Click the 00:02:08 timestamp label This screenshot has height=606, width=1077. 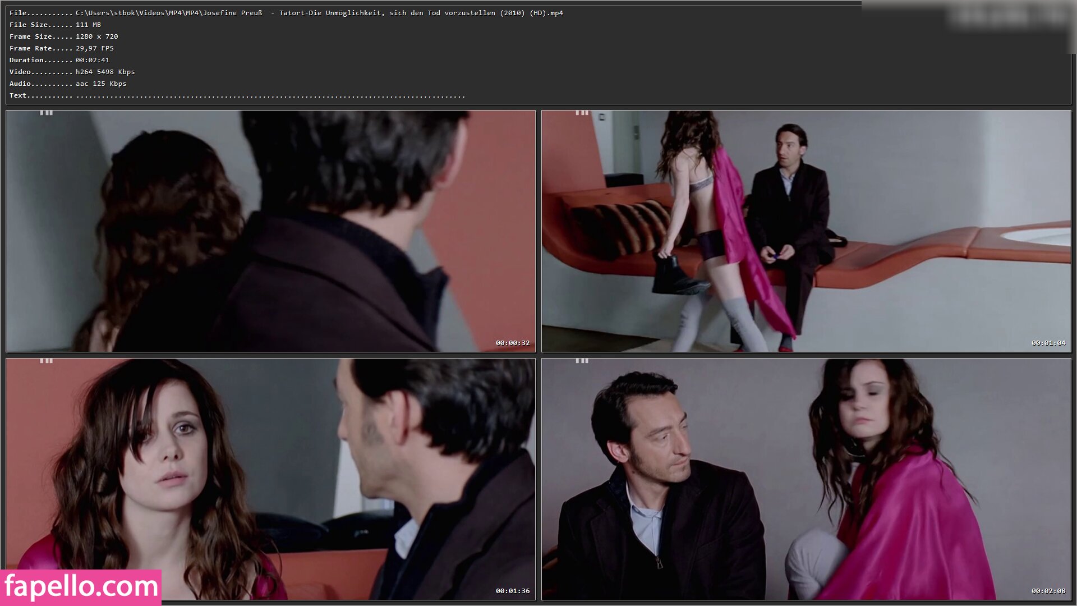[x=1048, y=591]
